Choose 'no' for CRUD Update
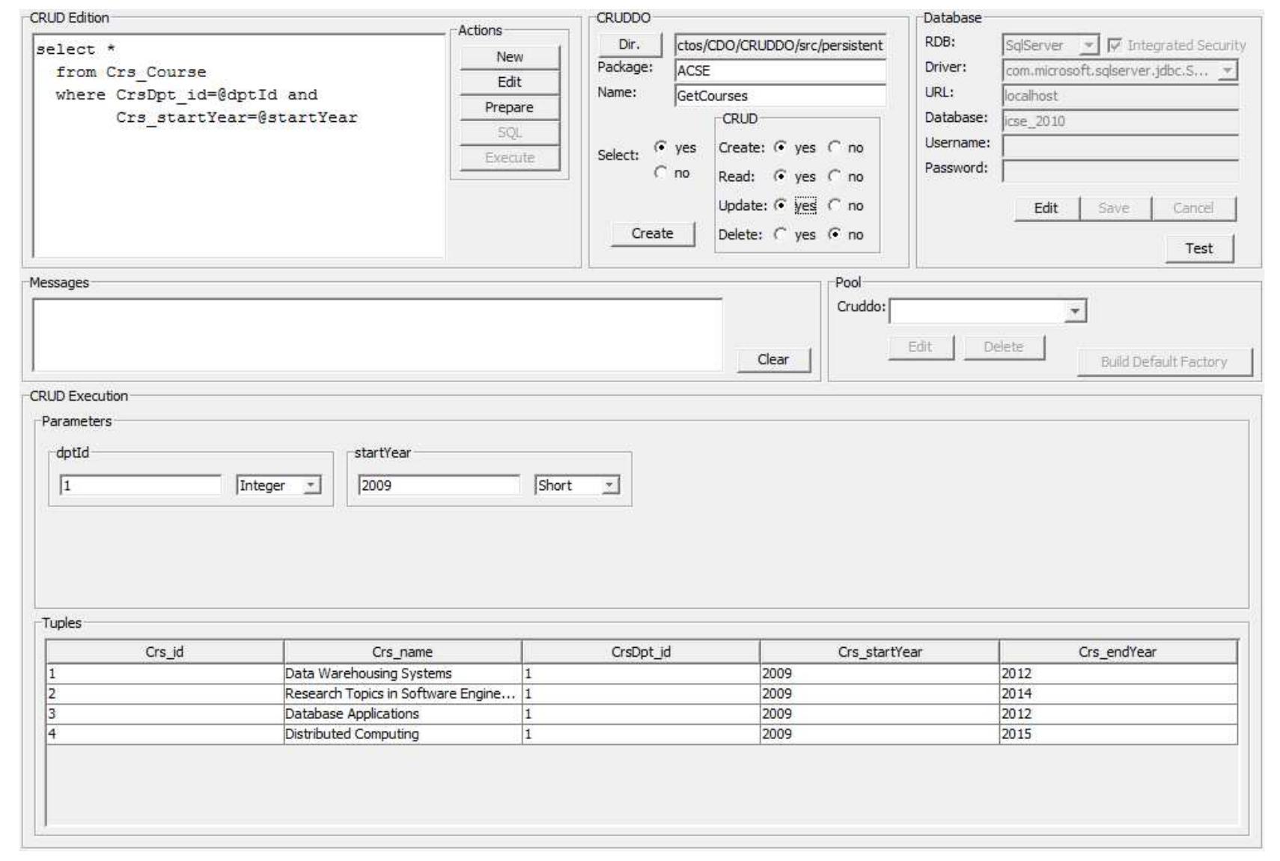 (x=834, y=205)
